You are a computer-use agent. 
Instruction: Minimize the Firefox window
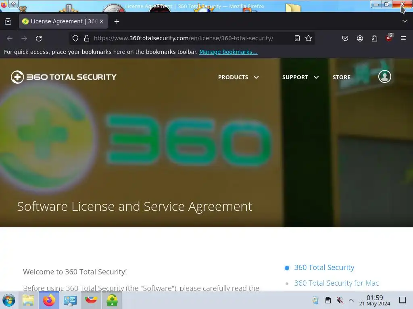pos(376,4)
